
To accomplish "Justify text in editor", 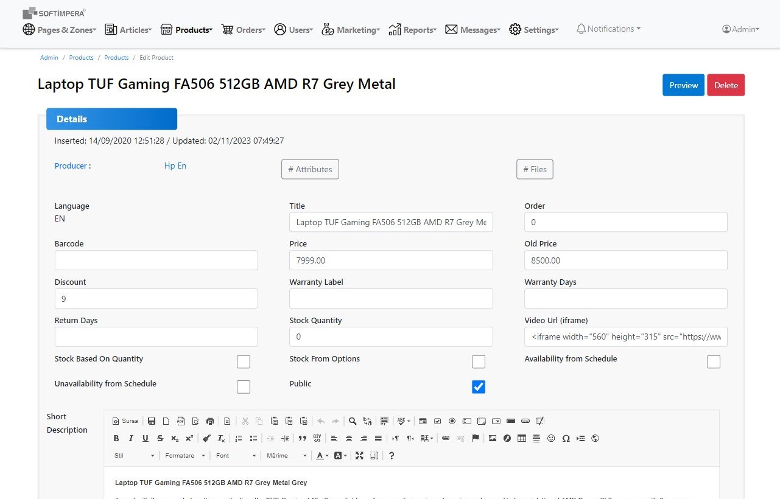I will coord(378,438).
